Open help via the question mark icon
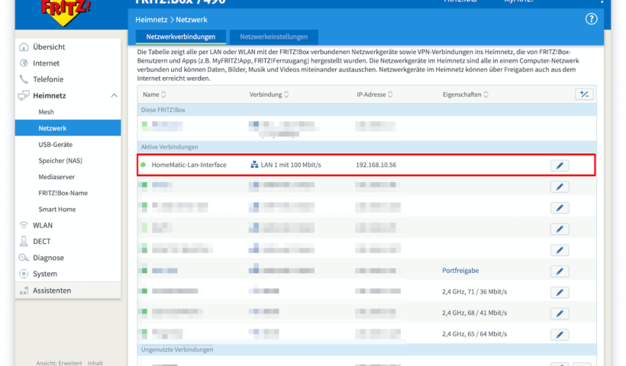Viewport: 626px width, 366px height. coord(592,19)
